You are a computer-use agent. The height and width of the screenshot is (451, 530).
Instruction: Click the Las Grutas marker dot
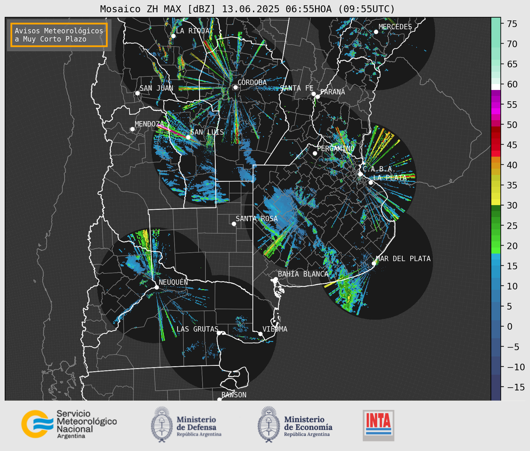pyautogui.click(x=219, y=333)
